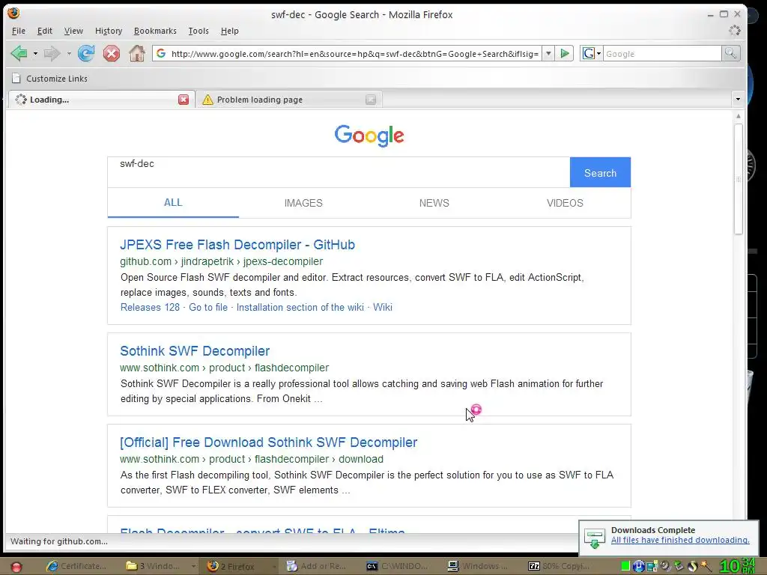Click the Customize Links page icon
Screen dimensions: 767x575
16,78
